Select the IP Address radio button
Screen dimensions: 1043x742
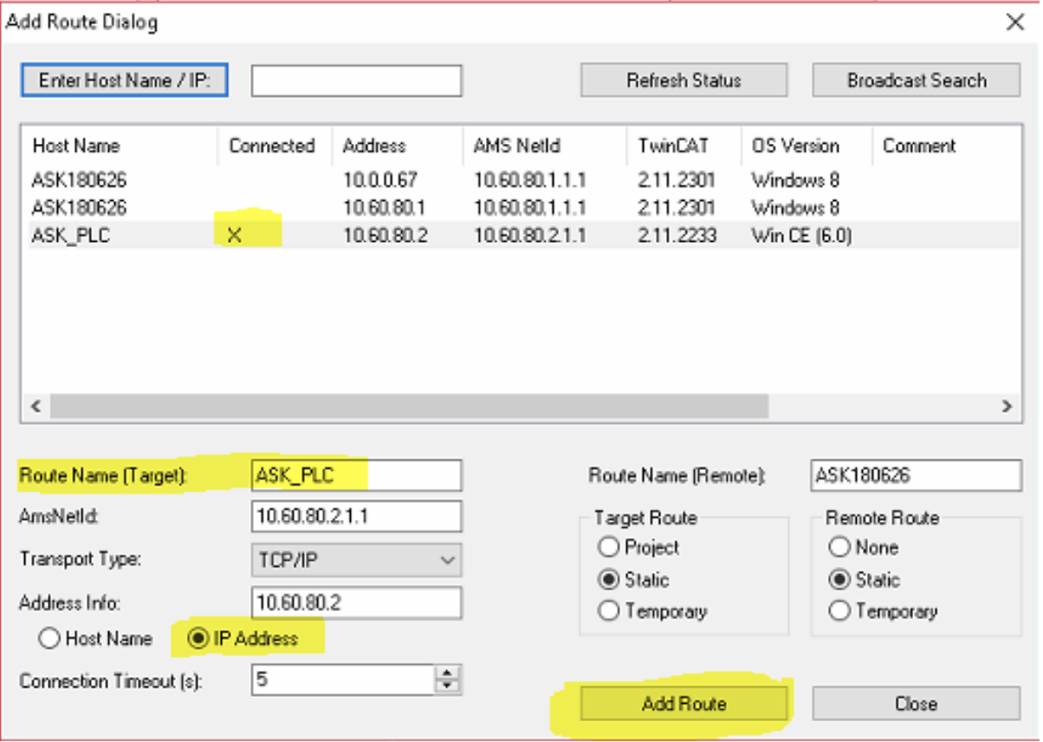198,639
